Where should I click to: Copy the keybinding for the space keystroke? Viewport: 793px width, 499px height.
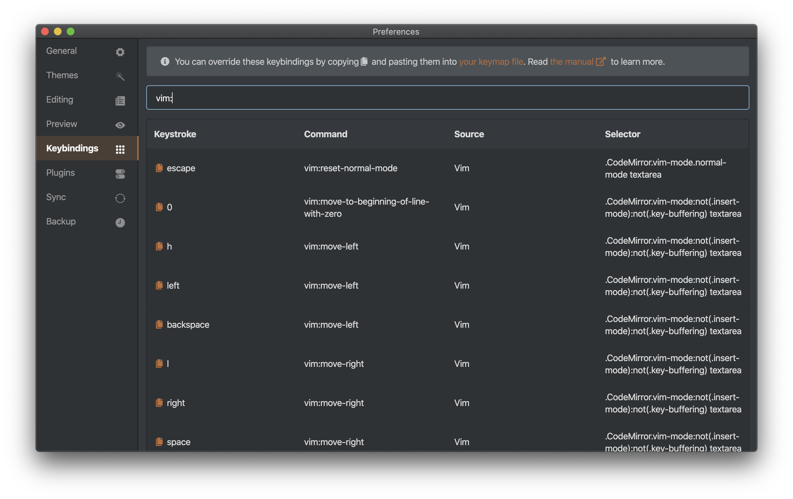click(159, 441)
